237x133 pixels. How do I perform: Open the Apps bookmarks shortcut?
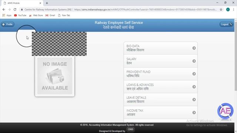7,16
